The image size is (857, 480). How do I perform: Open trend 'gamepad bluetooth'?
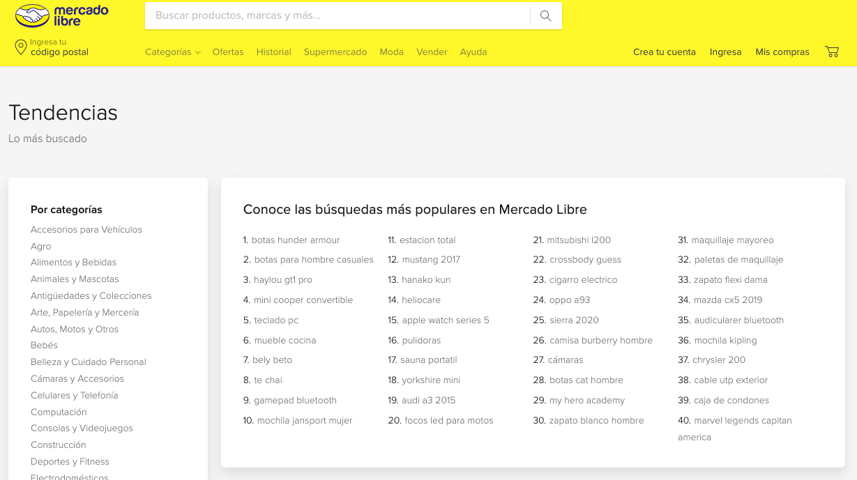(x=295, y=401)
